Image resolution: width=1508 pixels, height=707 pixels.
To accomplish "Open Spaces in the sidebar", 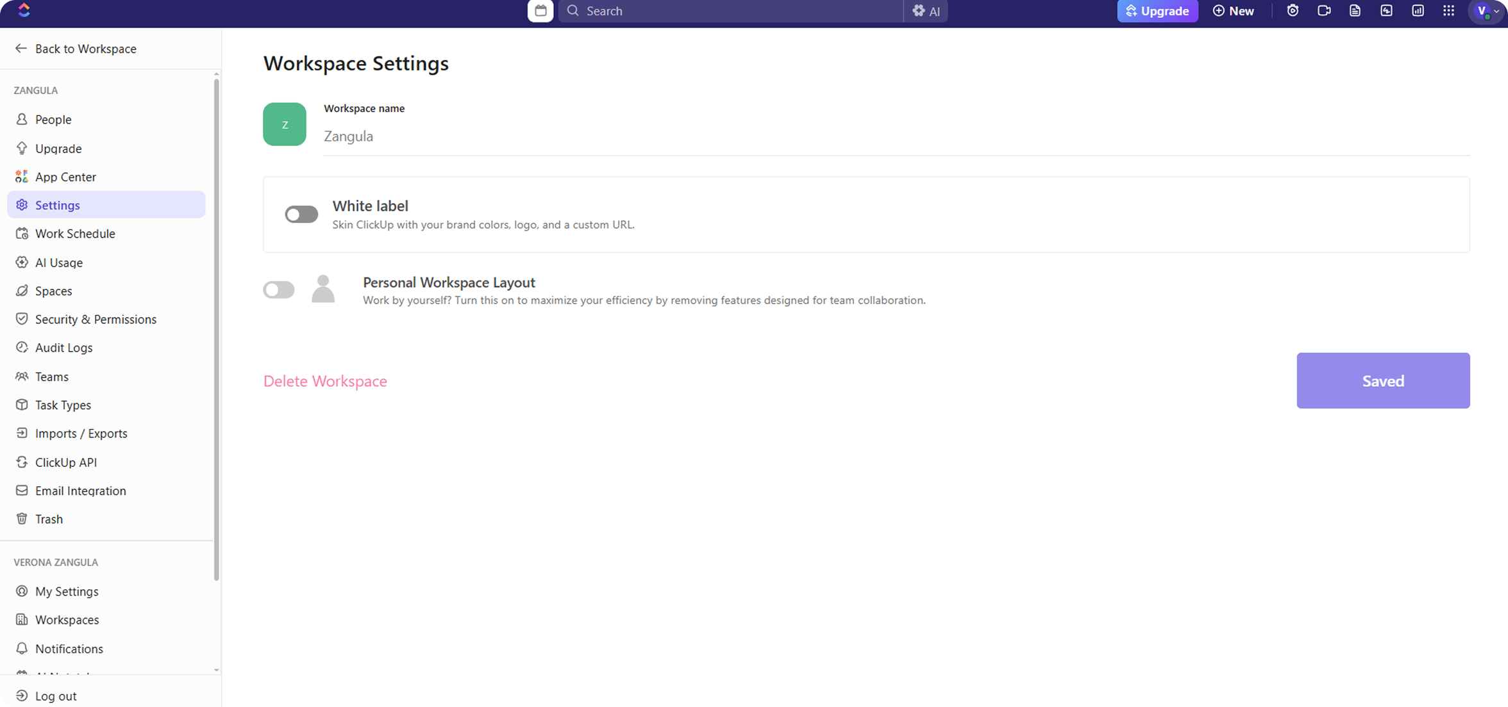I will pos(106,290).
